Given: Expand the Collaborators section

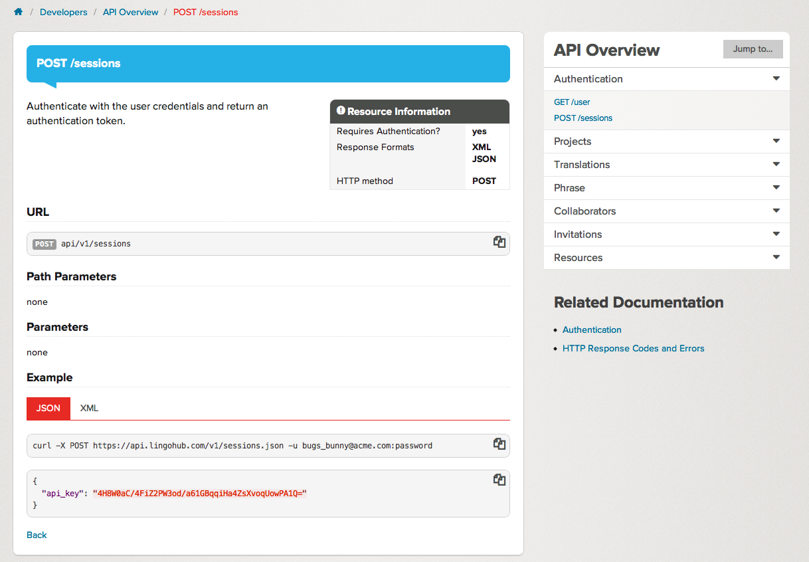Looking at the screenshot, I should pos(776,211).
